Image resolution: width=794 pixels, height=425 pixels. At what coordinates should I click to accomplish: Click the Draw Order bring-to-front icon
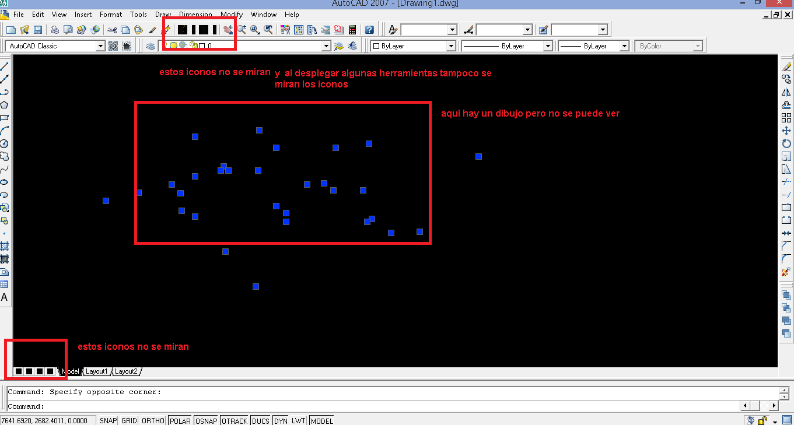(x=786, y=295)
